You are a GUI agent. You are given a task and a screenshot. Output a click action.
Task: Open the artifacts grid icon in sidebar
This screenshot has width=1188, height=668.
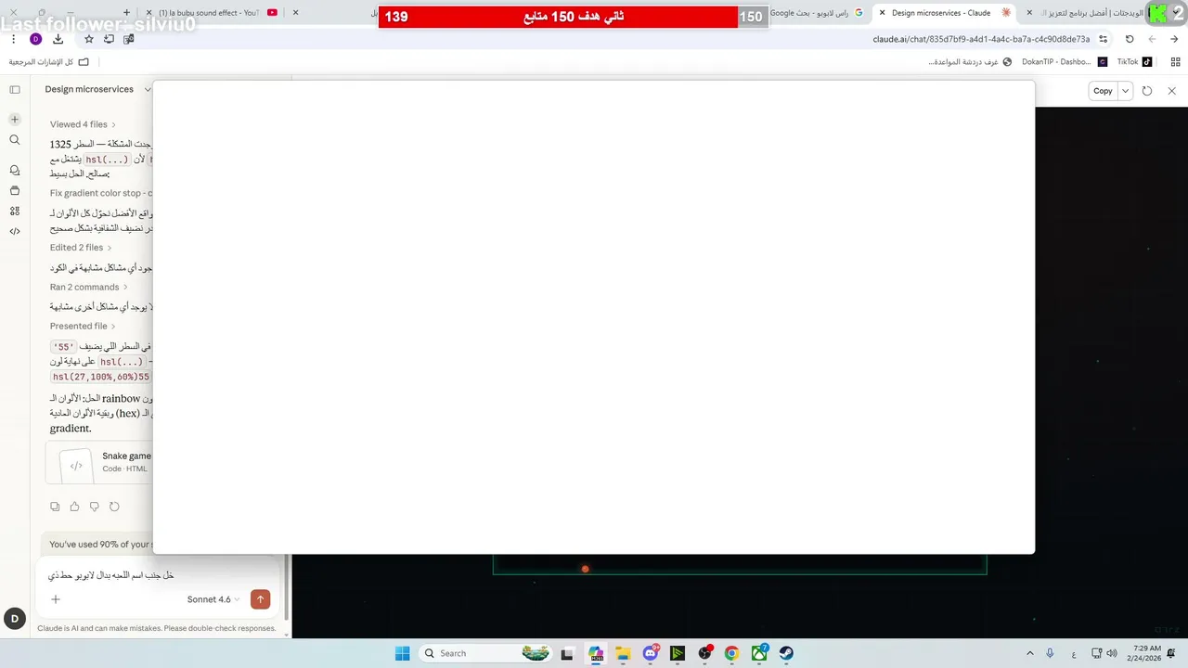point(15,212)
